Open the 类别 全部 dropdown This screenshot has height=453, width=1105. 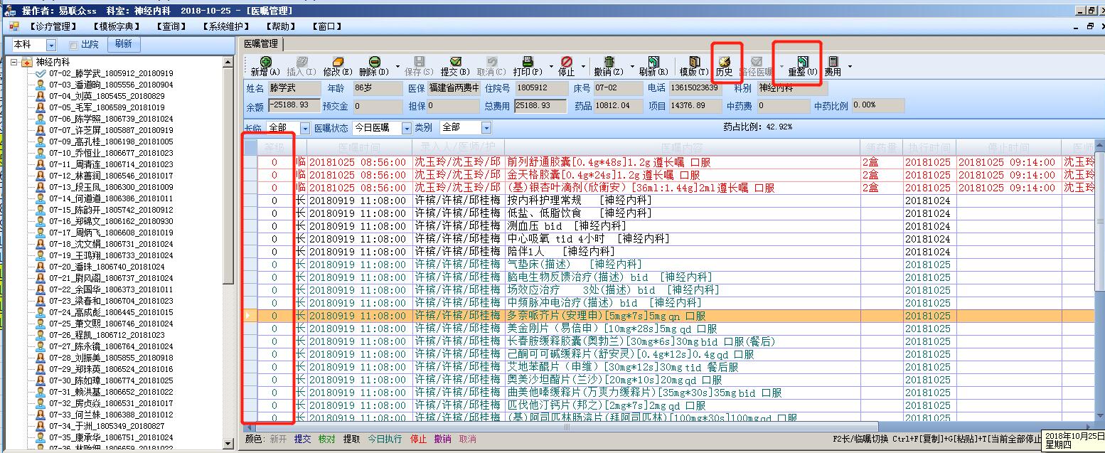pos(486,128)
